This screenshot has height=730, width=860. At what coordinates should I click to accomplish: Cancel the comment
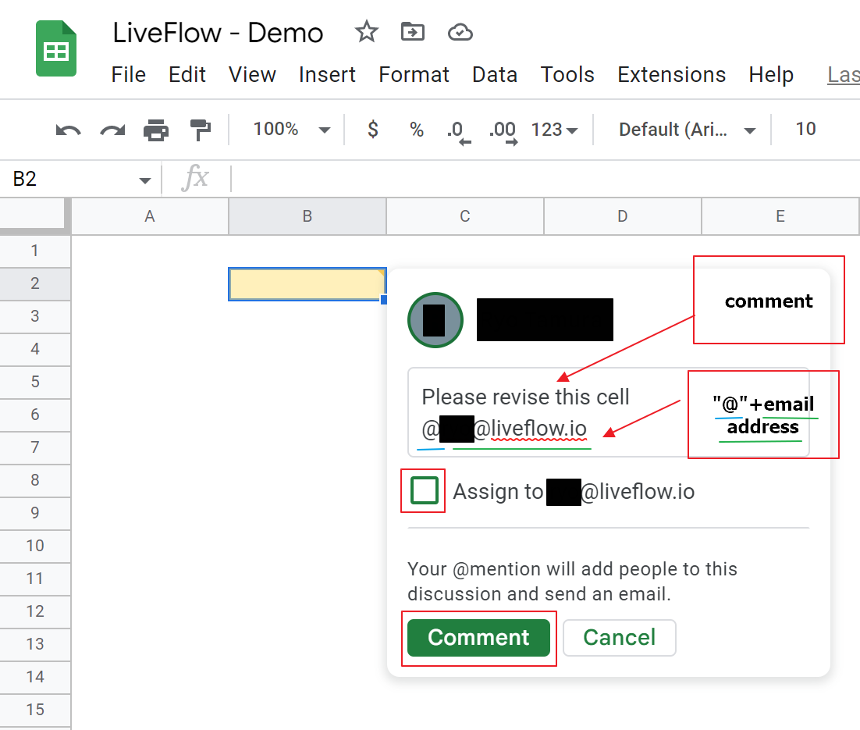[619, 638]
